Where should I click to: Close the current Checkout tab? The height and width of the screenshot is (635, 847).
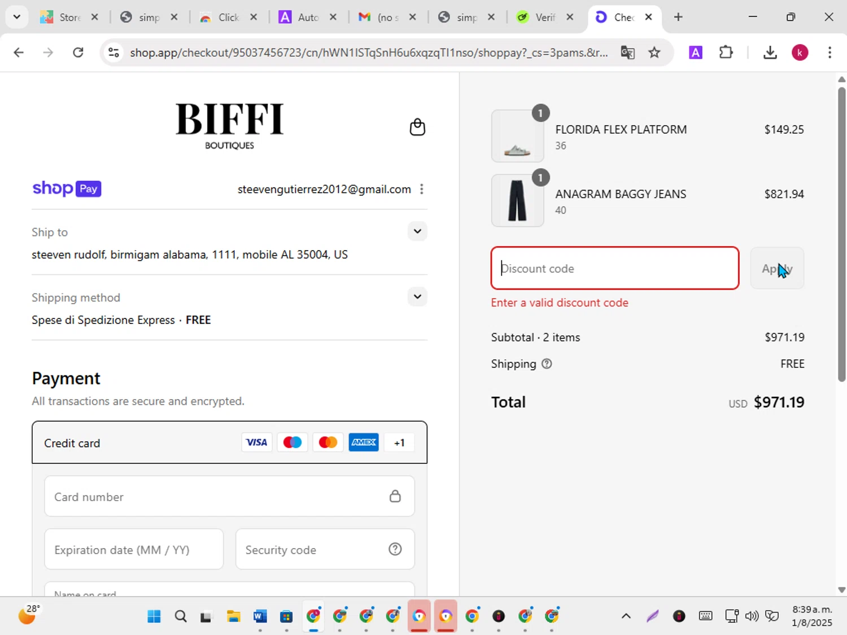point(649,17)
